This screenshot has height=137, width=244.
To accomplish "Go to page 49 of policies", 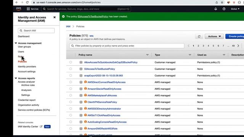I will 233,46.
